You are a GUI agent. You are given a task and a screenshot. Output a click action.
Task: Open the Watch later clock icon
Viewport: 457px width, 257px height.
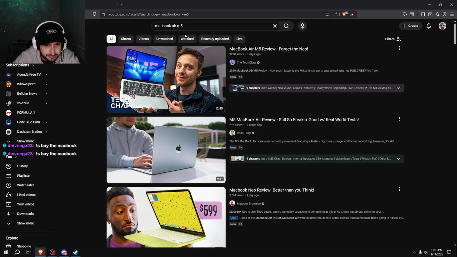(x=9, y=185)
